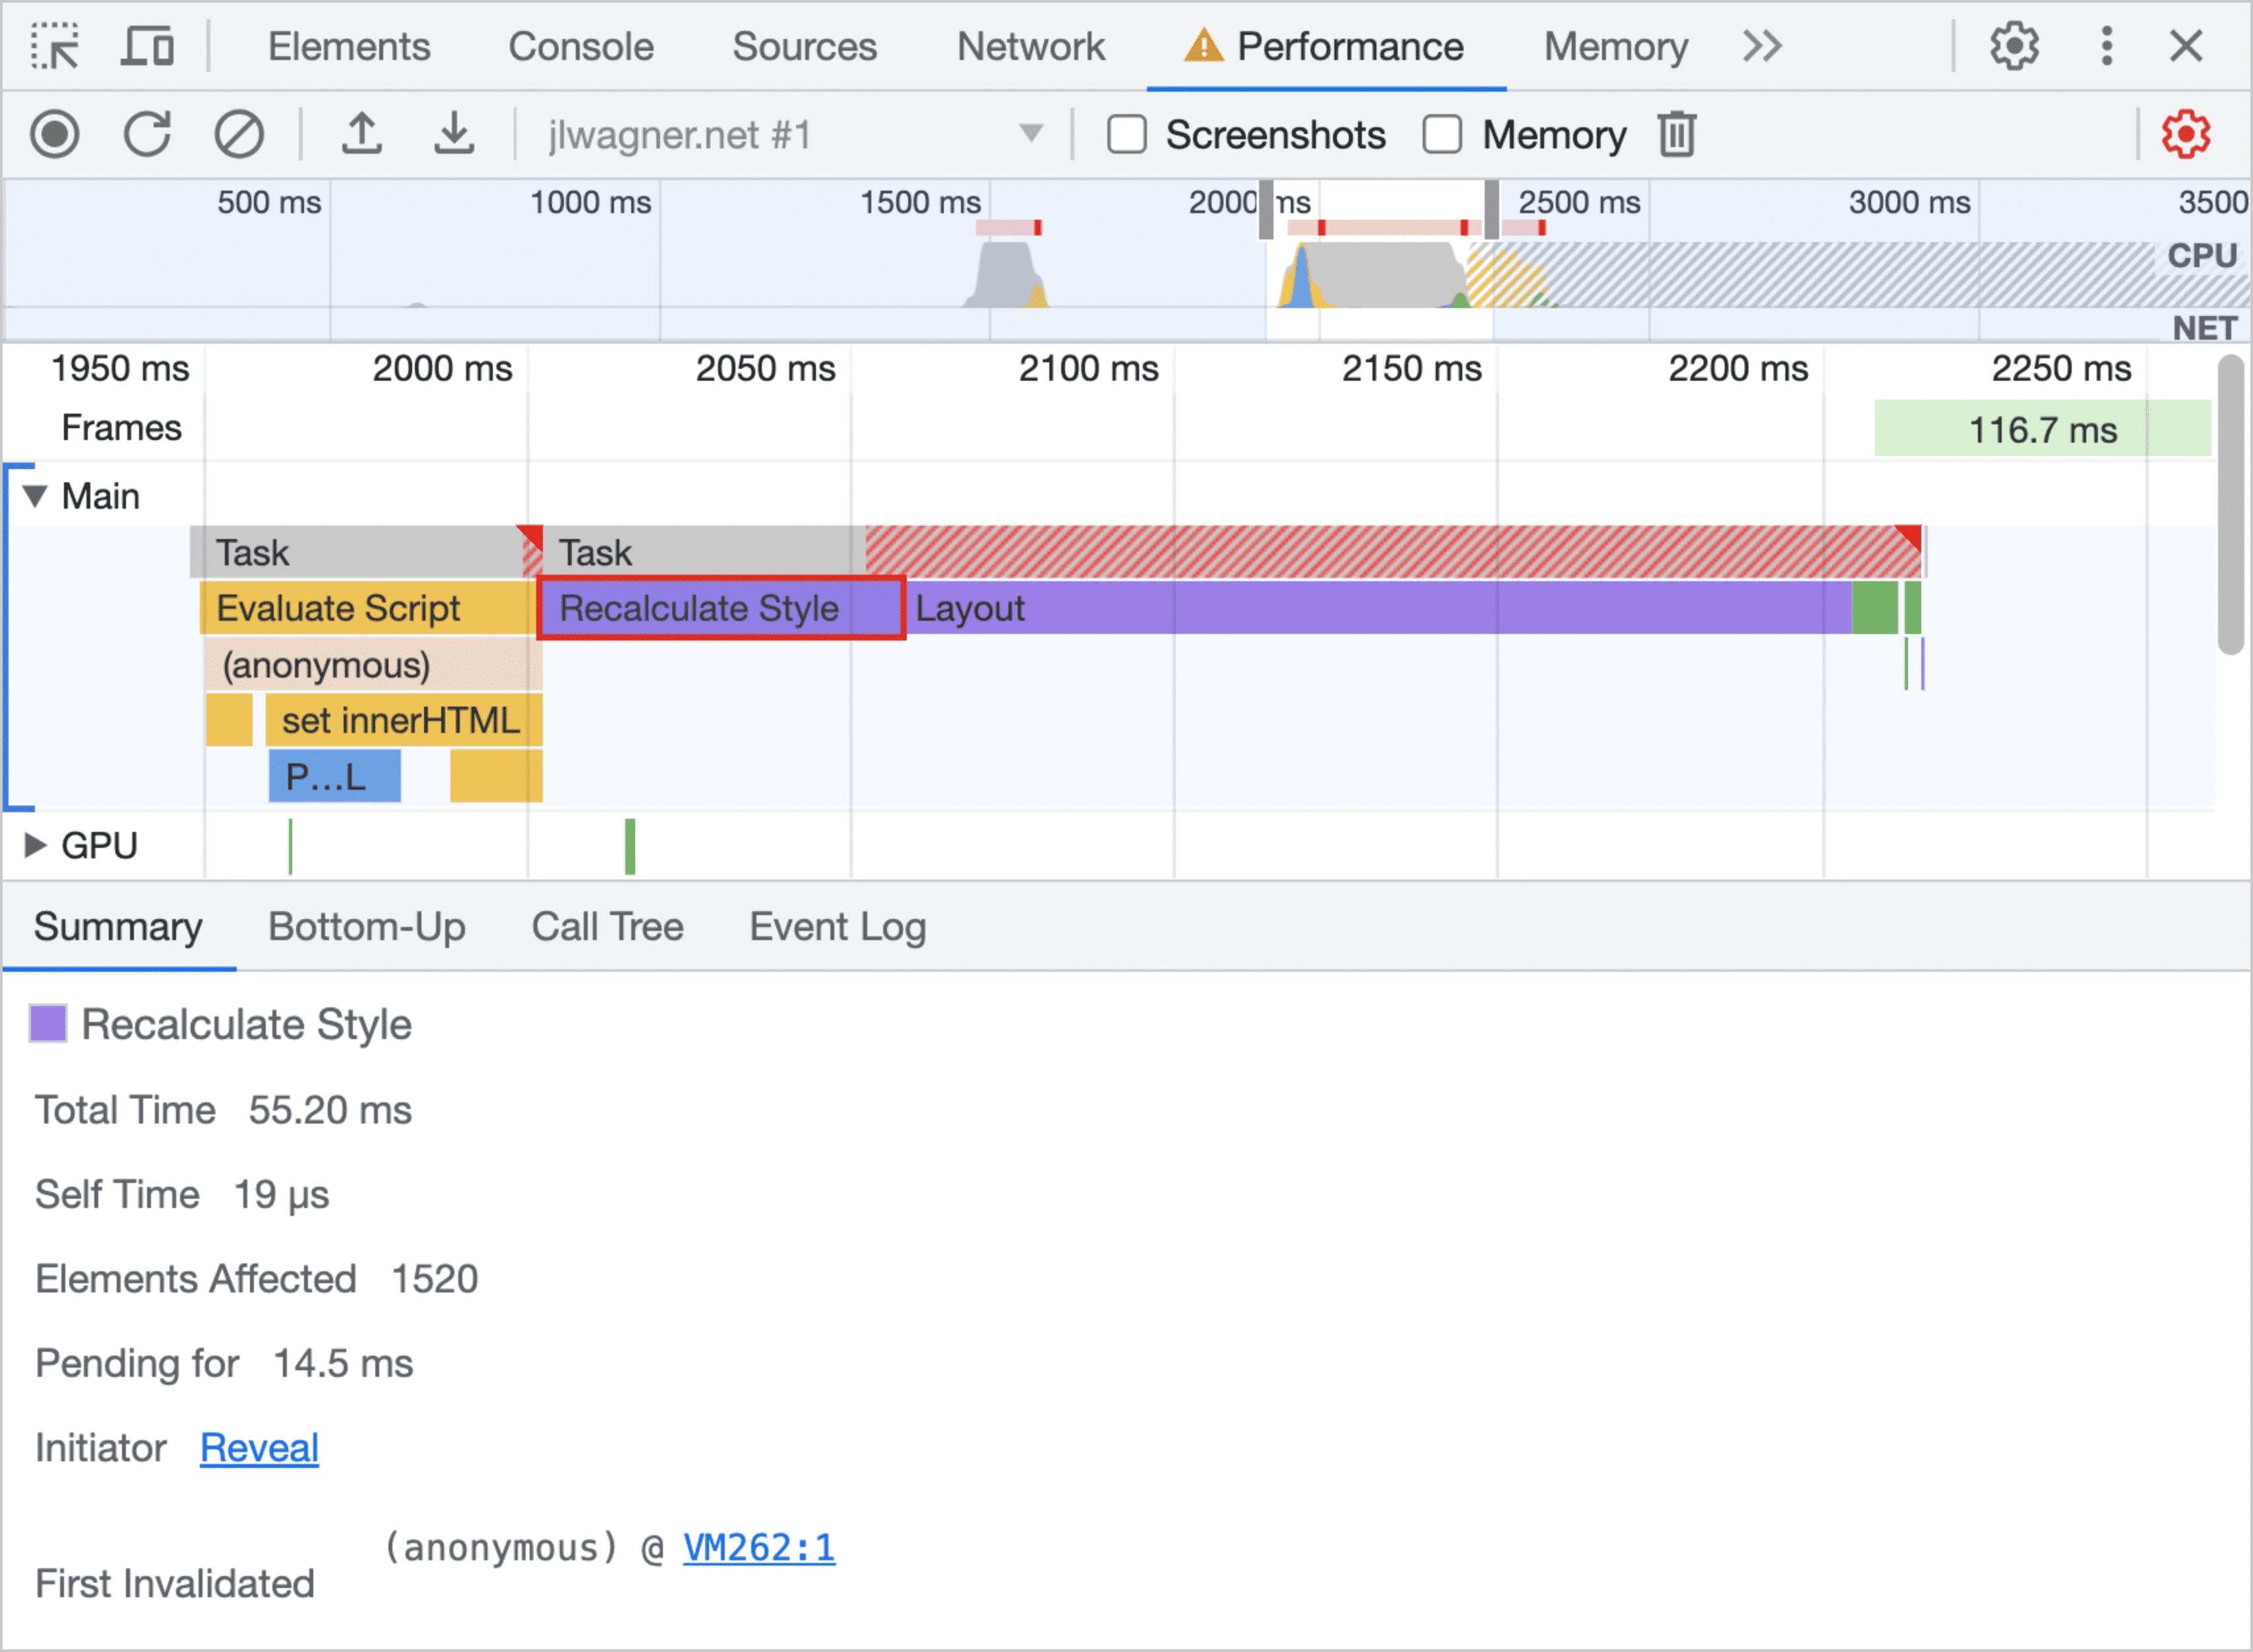The height and width of the screenshot is (1652, 2253).
Task: Click the Layout task bar in timeline
Action: click(x=1365, y=609)
